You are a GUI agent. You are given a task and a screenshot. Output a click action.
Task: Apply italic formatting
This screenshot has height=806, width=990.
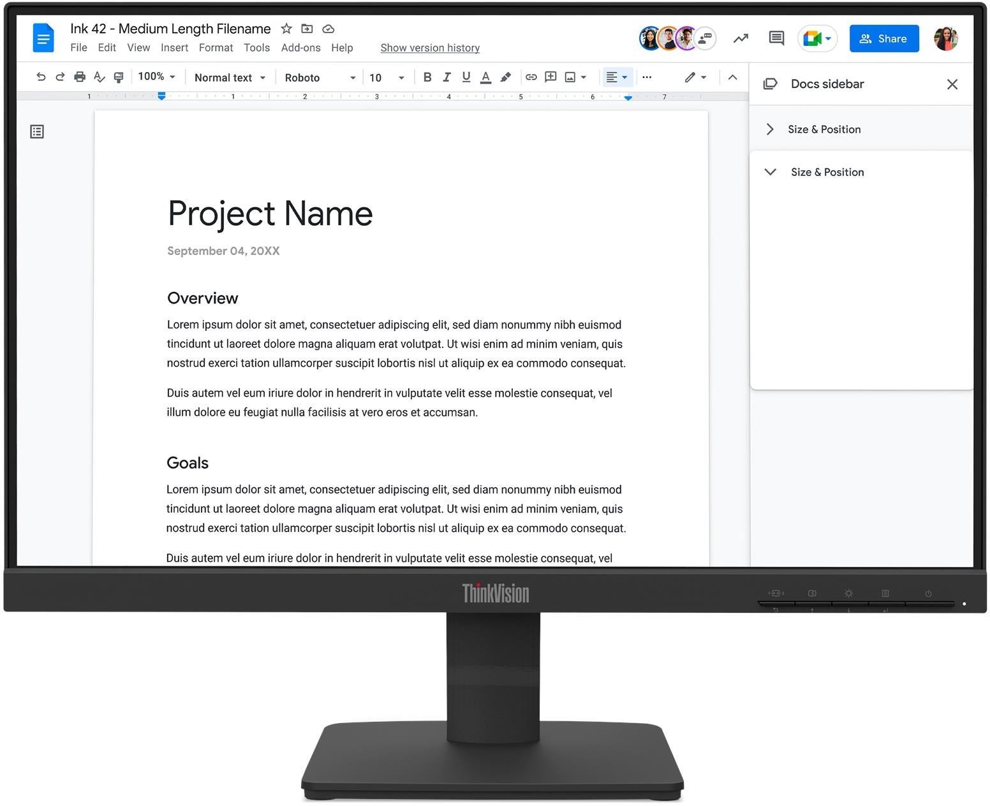447,77
